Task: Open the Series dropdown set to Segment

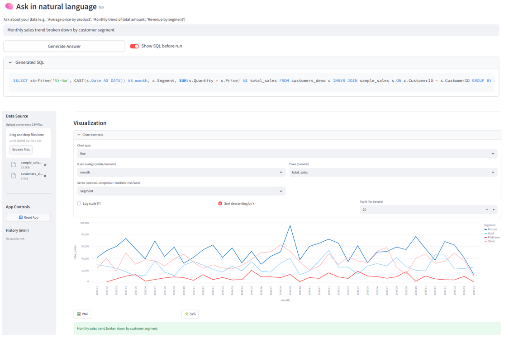Action: [181, 191]
